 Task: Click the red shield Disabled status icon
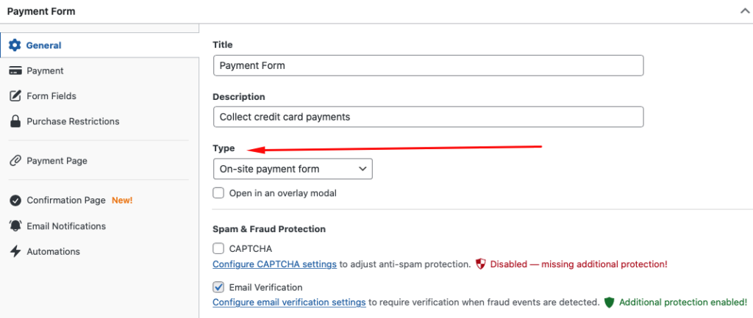(x=481, y=264)
